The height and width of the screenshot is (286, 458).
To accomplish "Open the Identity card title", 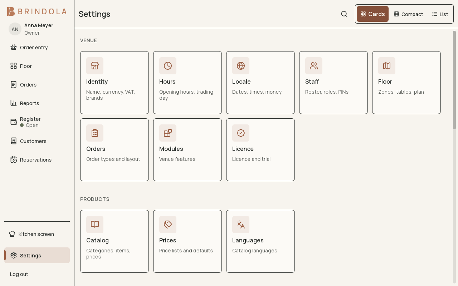I will coord(97,82).
